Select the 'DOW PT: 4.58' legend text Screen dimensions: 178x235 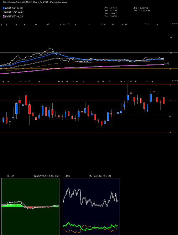pos(14,17)
